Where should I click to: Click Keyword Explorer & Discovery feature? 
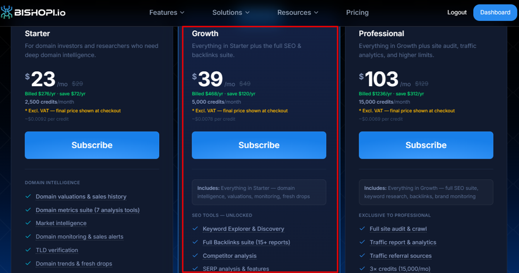point(243,229)
